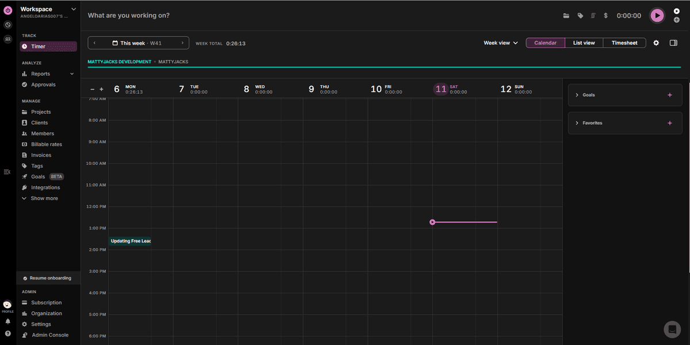Image resolution: width=690 pixels, height=345 pixels.
Task: Toggle the side panel layout view
Action: point(673,43)
